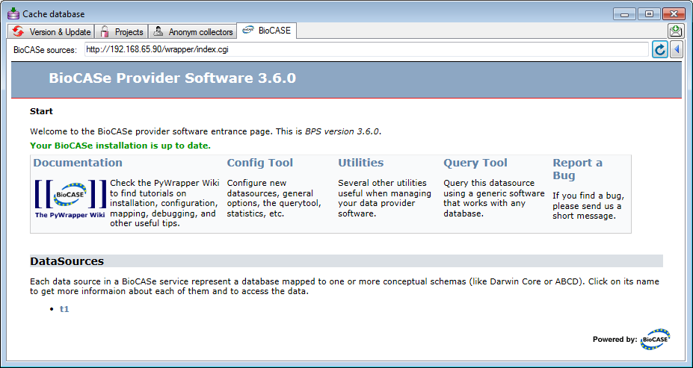Screen dimensions: 693x368
Task: Open the Utilities link
Action: (x=360, y=163)
